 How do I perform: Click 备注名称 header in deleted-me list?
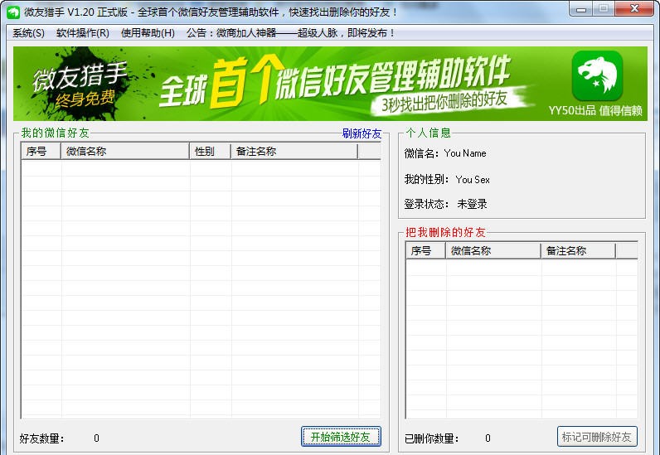[579, 251]
